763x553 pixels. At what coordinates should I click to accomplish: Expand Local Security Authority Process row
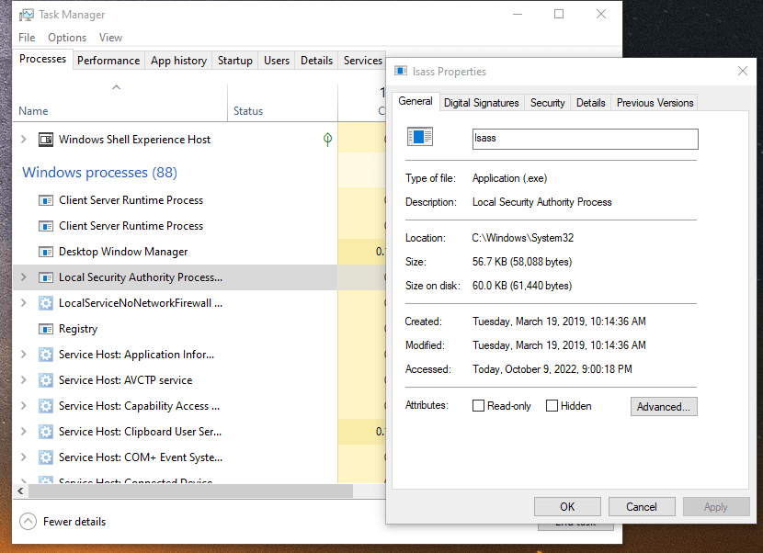pos(23,277)
